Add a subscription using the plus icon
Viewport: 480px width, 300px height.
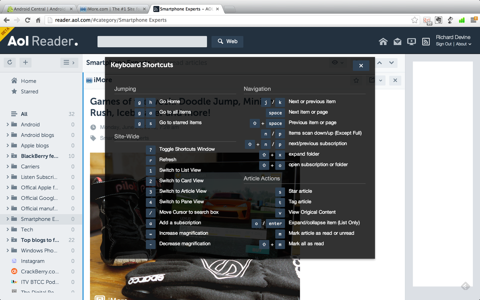25,62
